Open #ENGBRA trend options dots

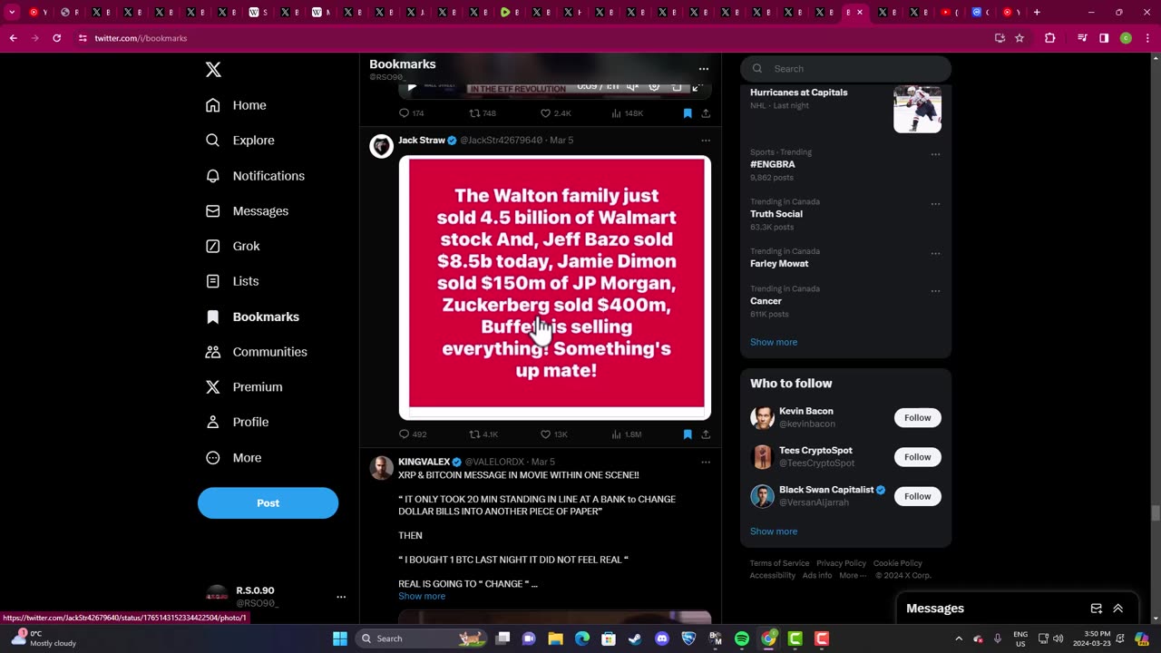tap(935, 154)
